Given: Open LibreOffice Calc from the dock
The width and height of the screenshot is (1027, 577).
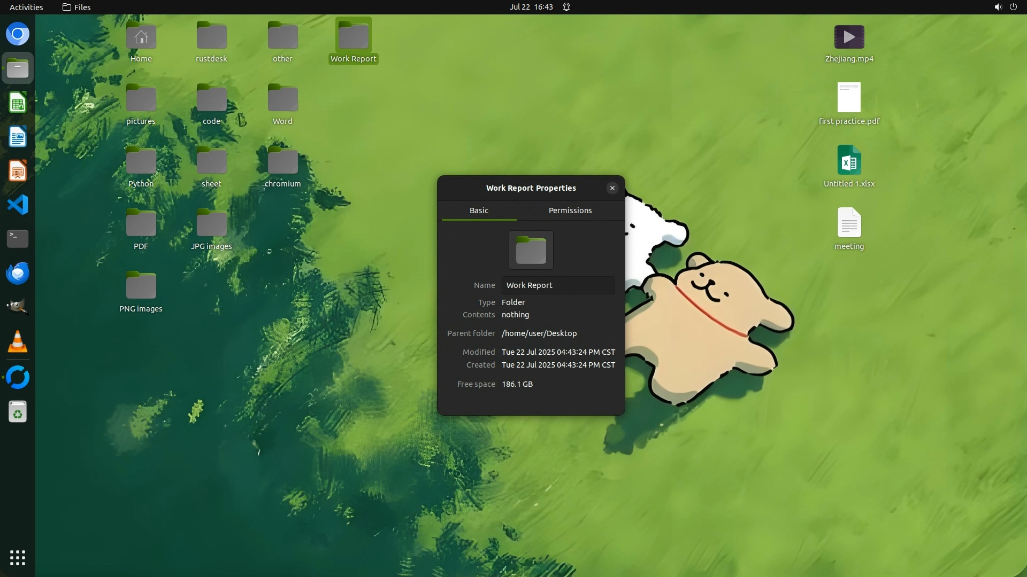Looking at the screenshot, I should pyautogui.click(x=18, y=103).
